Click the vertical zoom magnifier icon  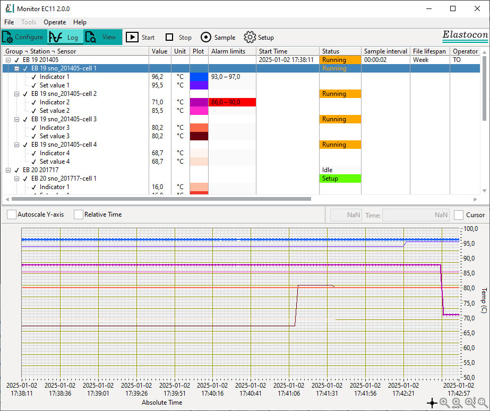[x=470, y=403]
